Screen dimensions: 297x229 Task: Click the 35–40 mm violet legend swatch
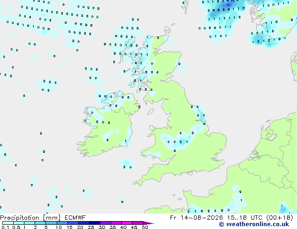tap(116, 223)
